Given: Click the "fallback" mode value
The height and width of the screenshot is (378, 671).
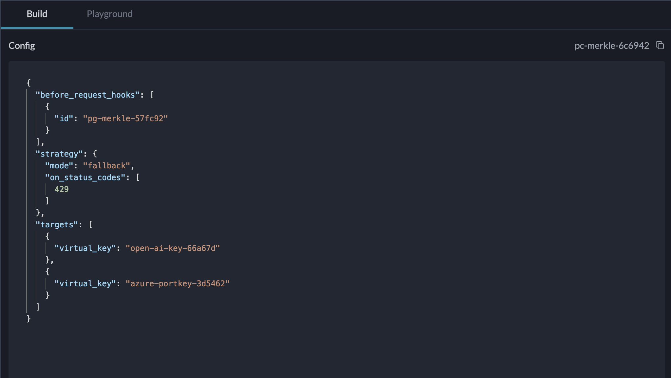Looking at the screenshot, I should pos(106,166).
